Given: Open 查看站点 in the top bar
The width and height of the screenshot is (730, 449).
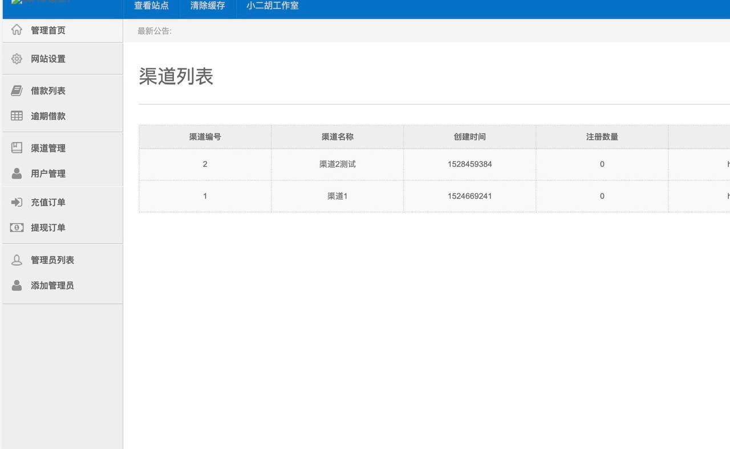Looking at the screenshot, I should click(151, 6).
